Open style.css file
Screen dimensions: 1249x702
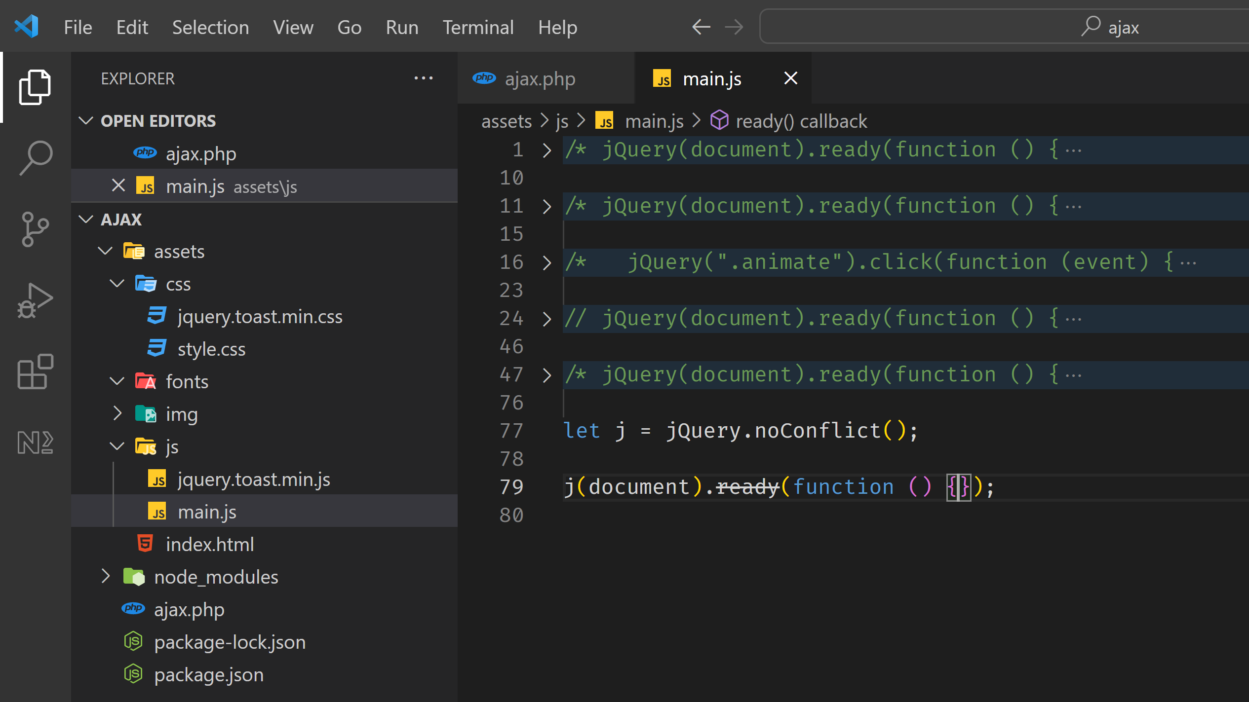[265, 349]
